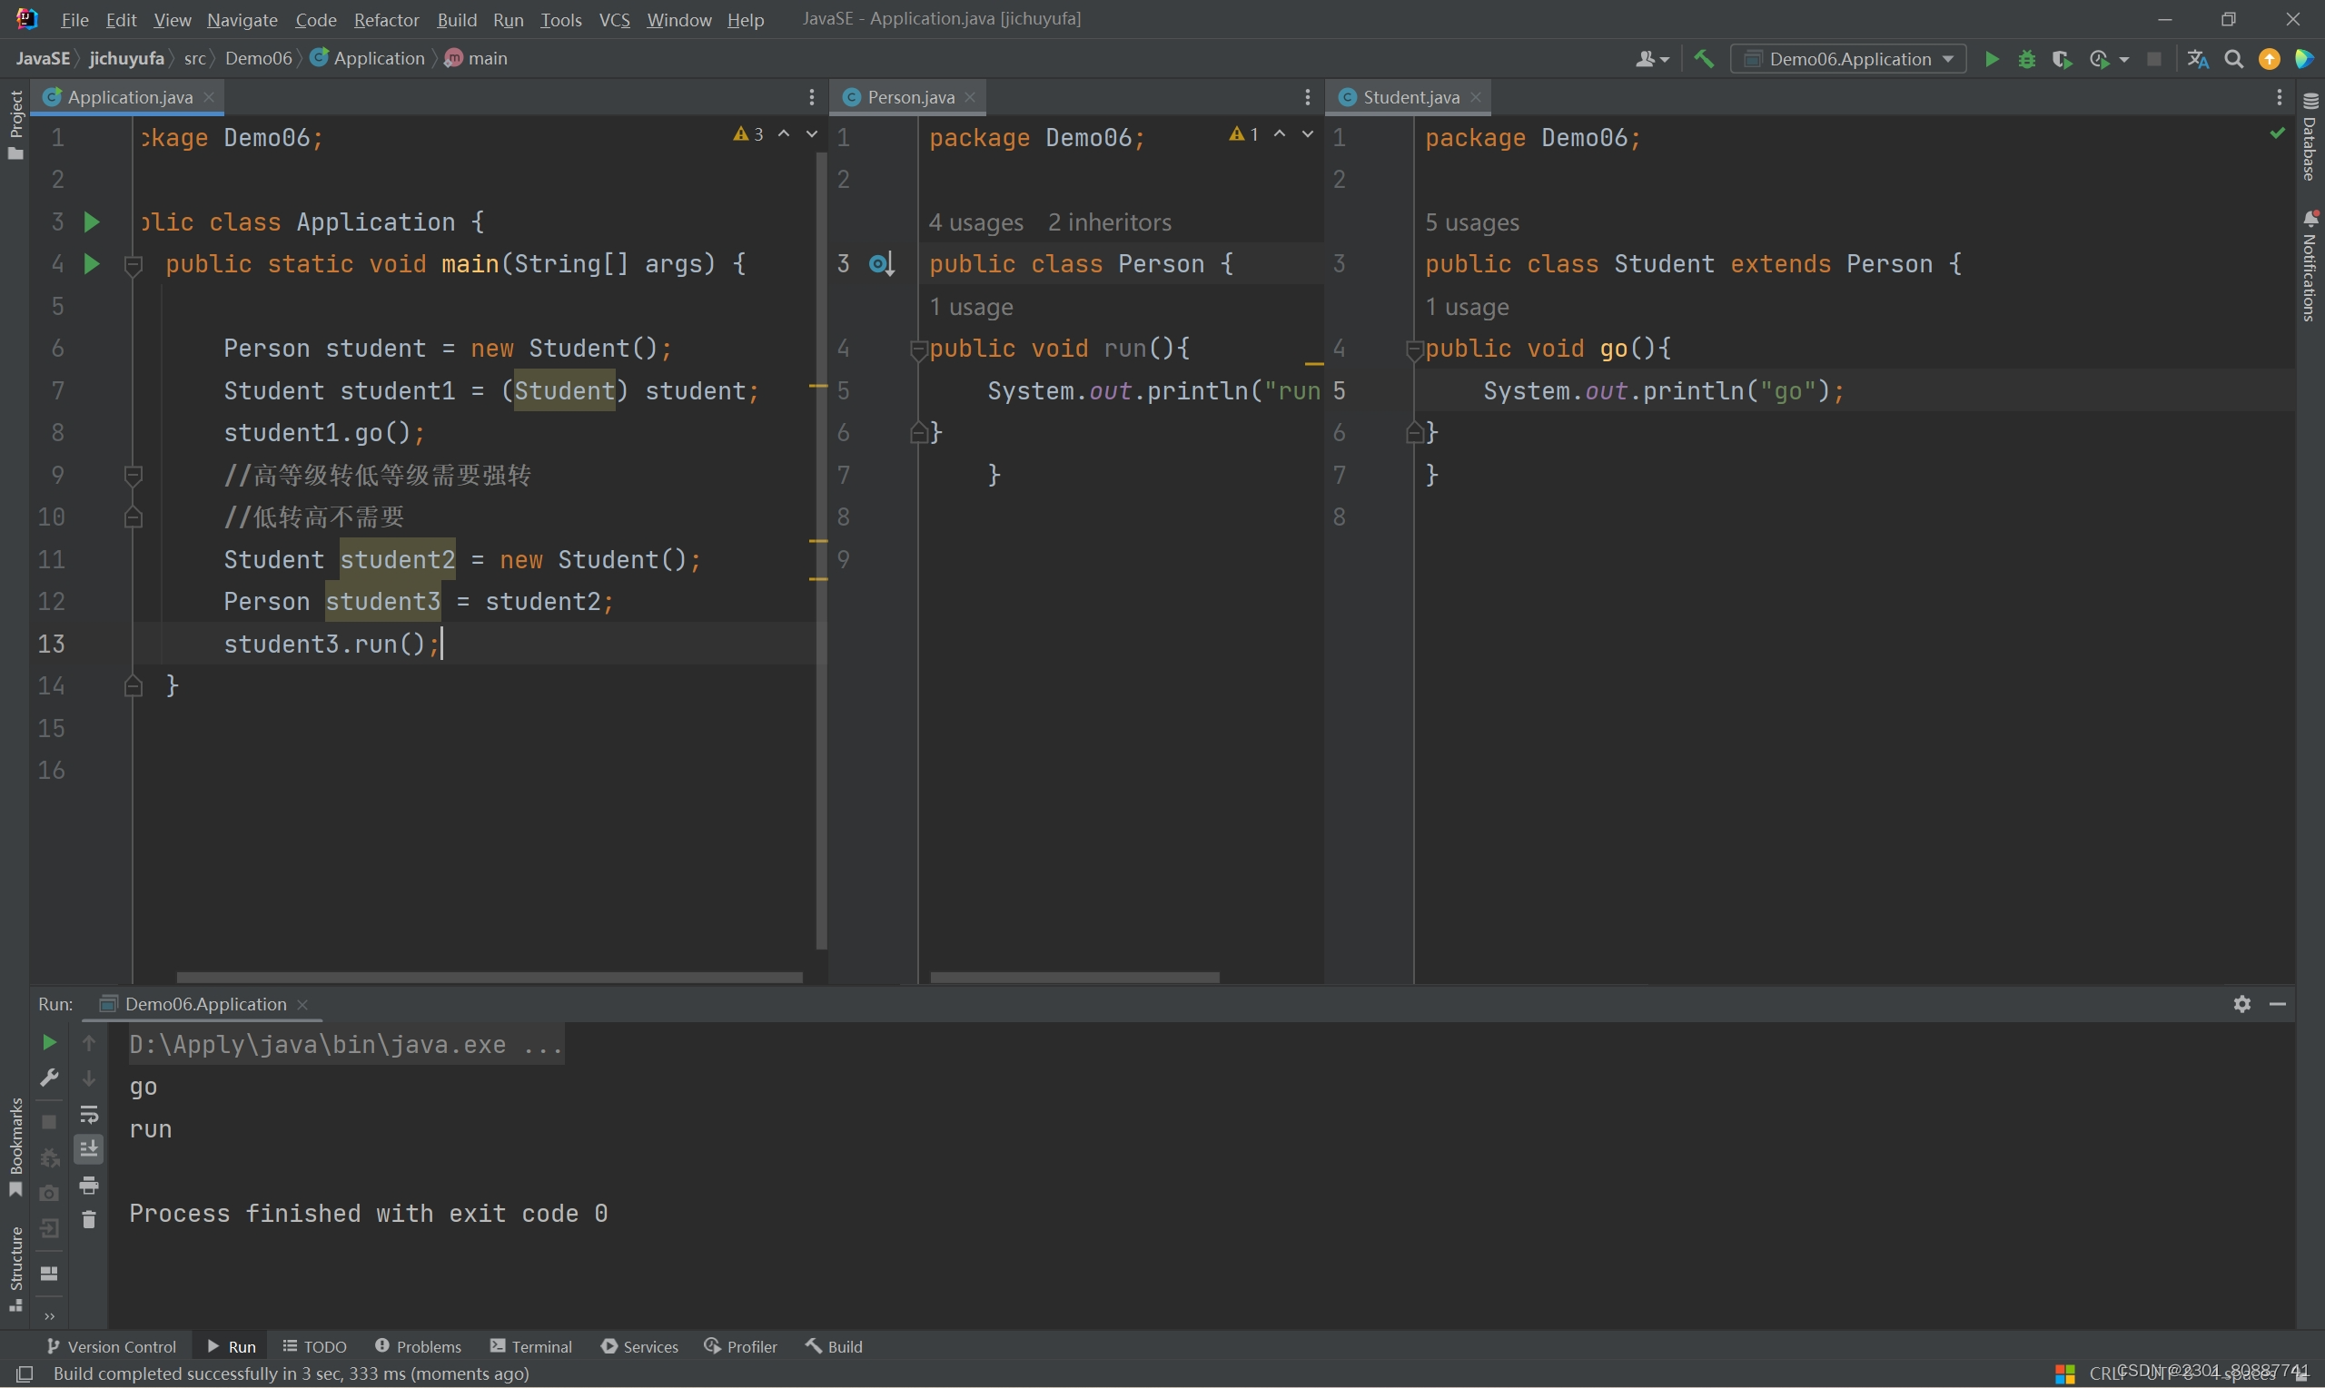
Task: Print the Run console output
Action: point(89,1185)
